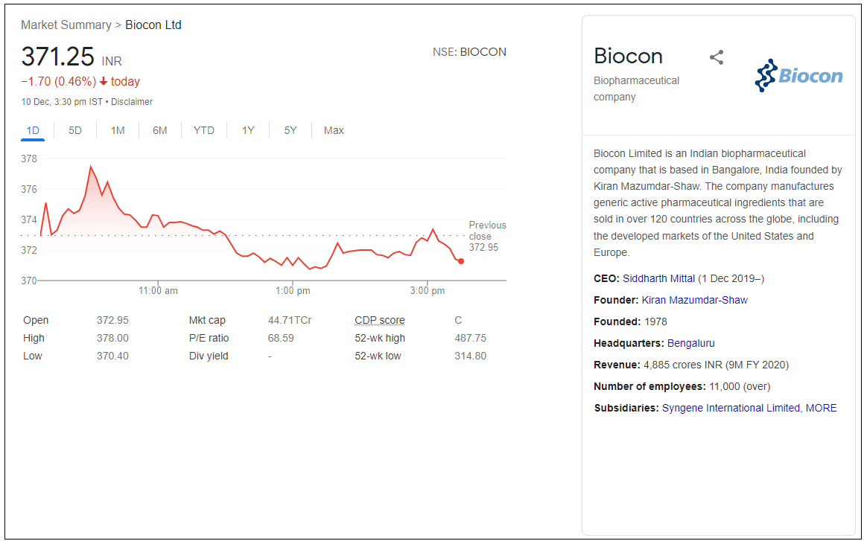Show the 6M chart range

(160, 130)
